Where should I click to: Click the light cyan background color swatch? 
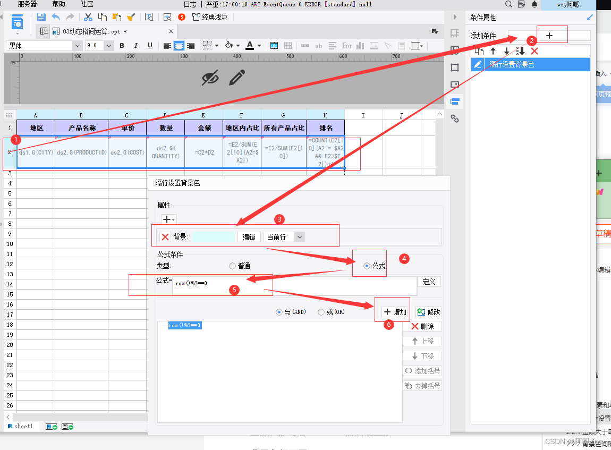point(214,237)
